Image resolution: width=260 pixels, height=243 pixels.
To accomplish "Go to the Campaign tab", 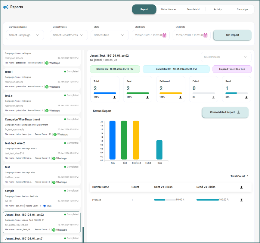I will 242,9.
